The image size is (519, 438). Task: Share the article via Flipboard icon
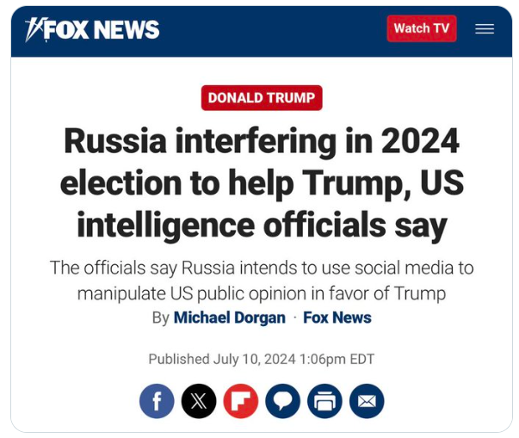[x=241, y=401]
